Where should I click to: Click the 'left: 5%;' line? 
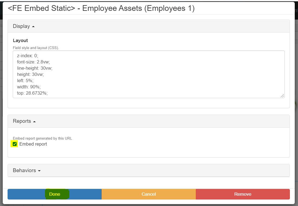pyautogui.click(x=25, y=81)
